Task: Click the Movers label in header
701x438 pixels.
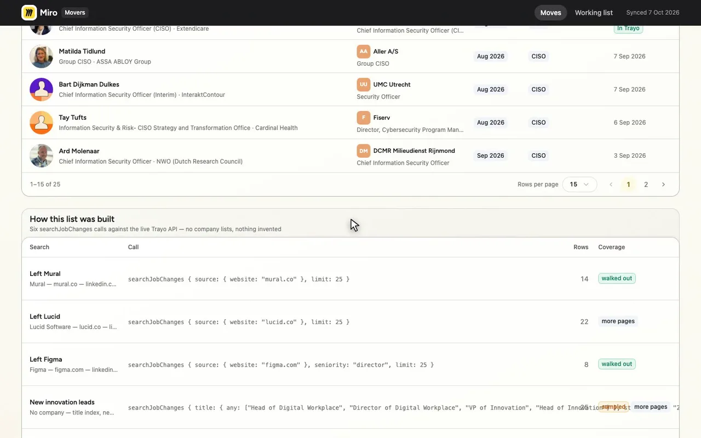Action: pos(74,13)
